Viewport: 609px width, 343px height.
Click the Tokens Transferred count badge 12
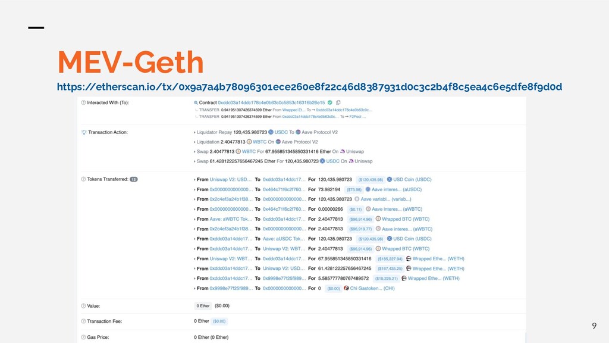tap(134, 179)
